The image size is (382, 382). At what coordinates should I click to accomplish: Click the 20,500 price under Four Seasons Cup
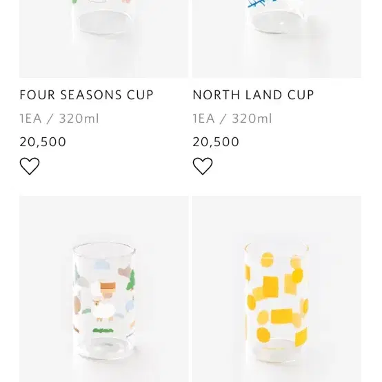(x=43, y=142)
